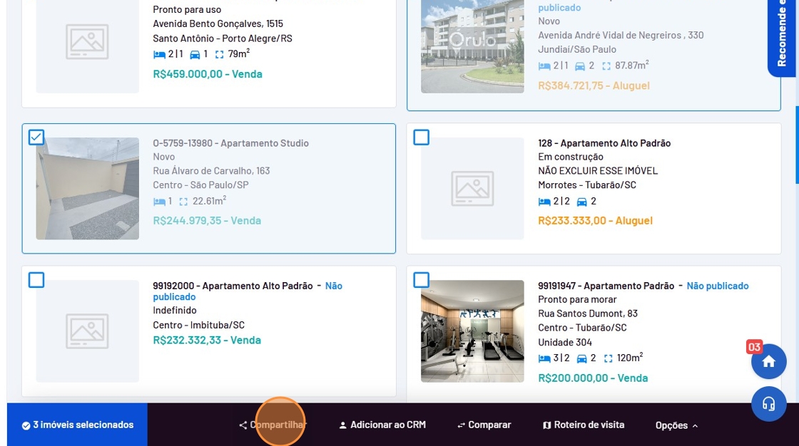Open the 128 - Apartamento Alto Padrão title
This screenshot has height=446, width=799.
point(604,143)
